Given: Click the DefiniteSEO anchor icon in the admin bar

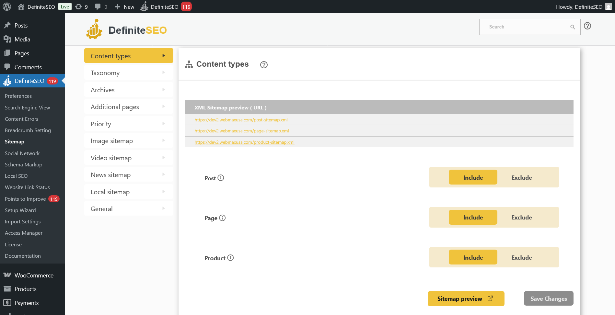Looking at the screenshot, I should 144,6.
